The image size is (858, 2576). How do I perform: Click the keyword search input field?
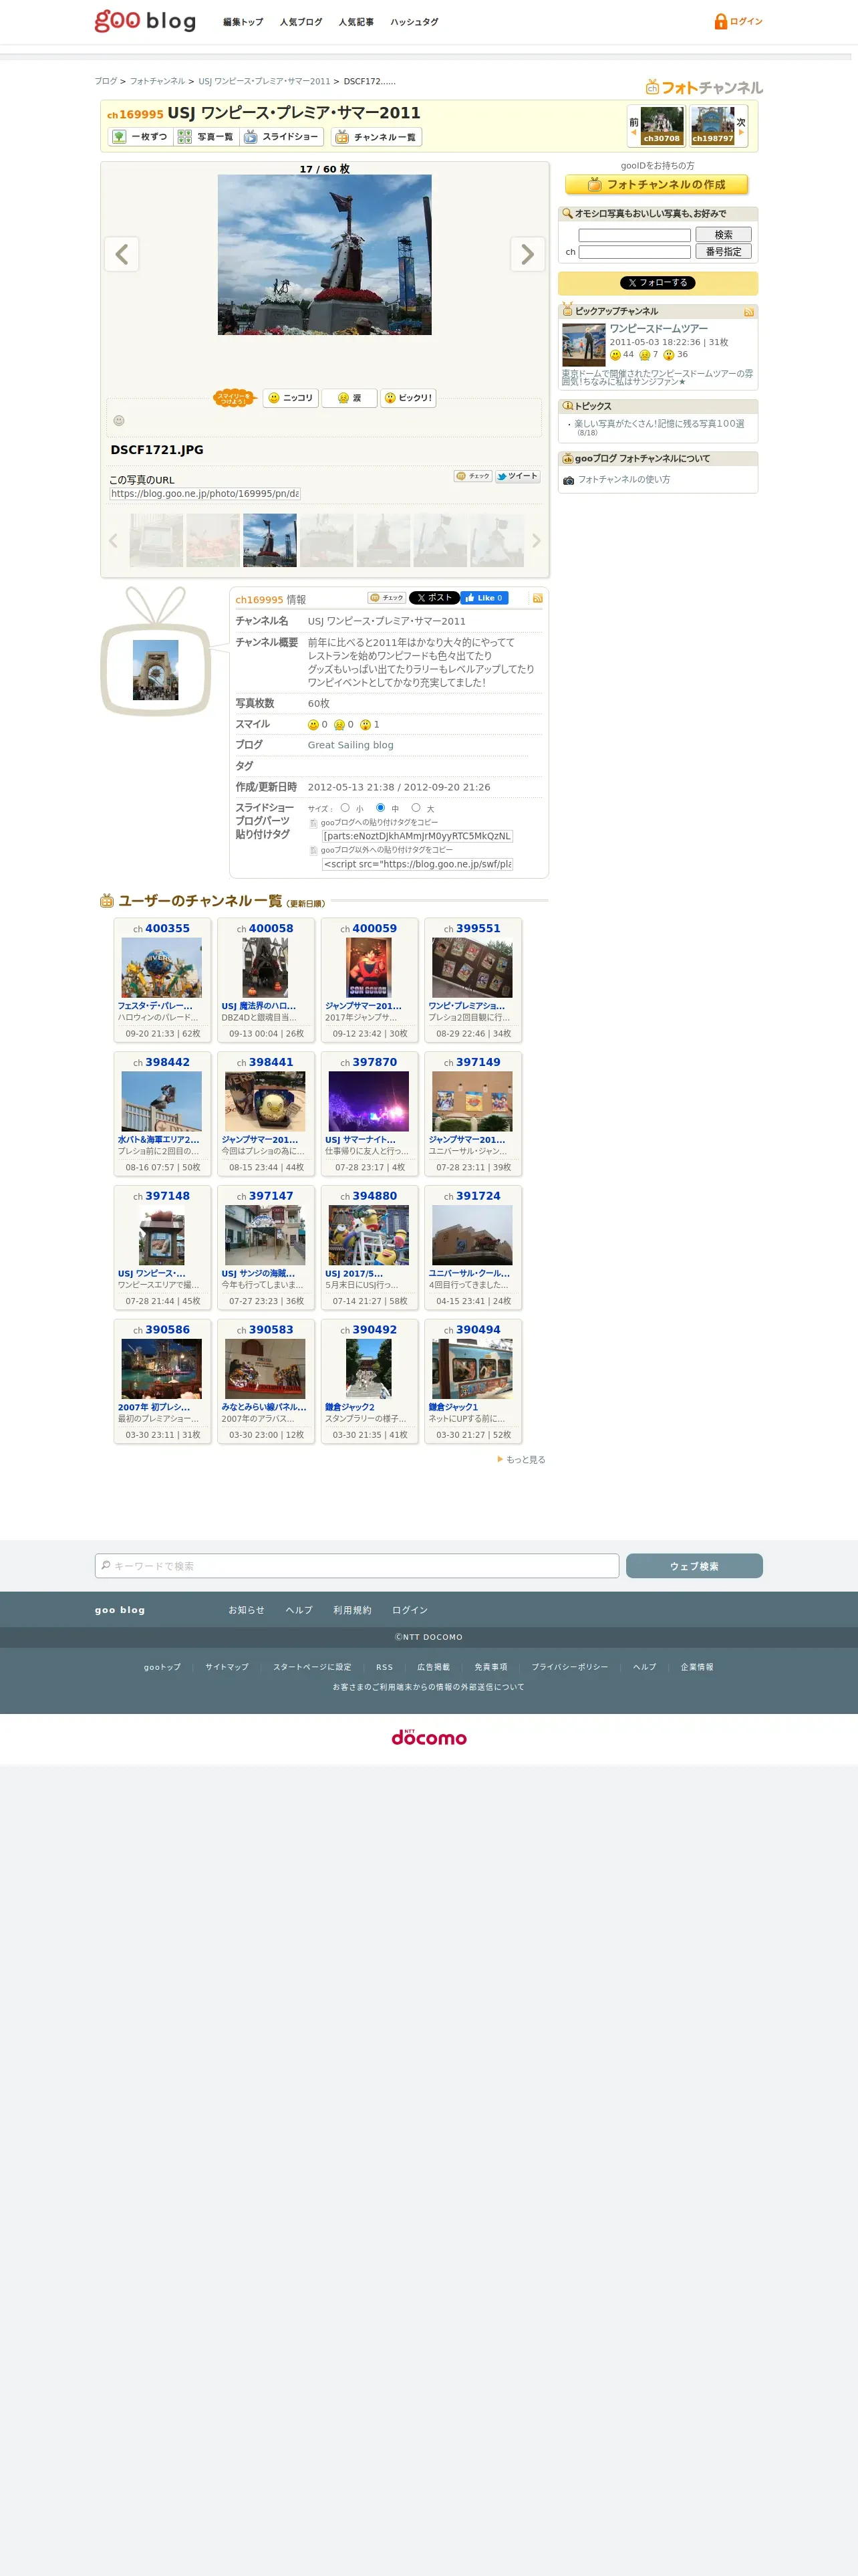634,235
